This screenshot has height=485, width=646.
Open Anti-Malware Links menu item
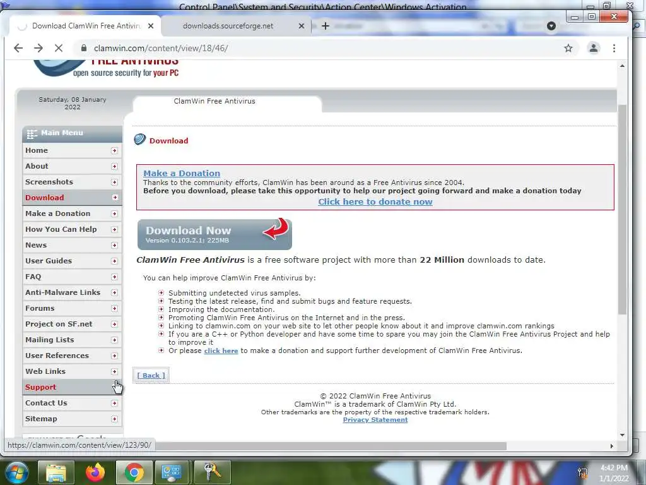72,292
